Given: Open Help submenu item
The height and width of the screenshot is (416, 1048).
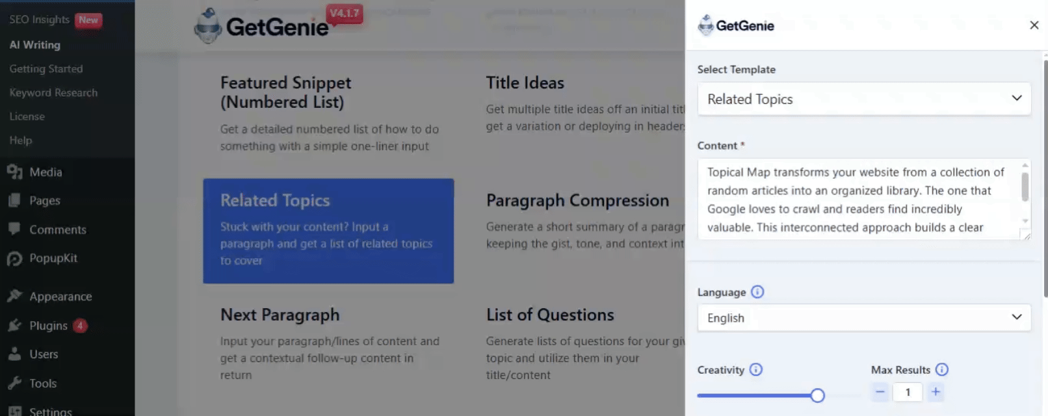Looking at the screenshot, I should (20, 140).
